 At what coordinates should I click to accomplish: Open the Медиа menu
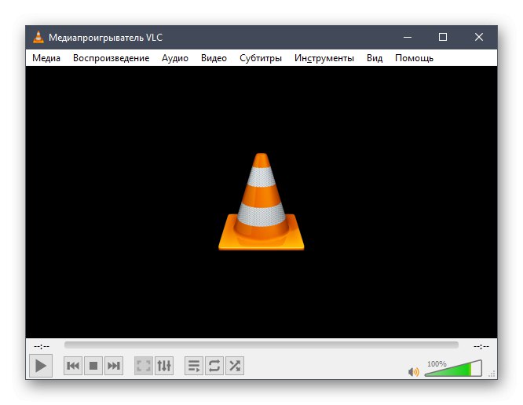(46, 58)
